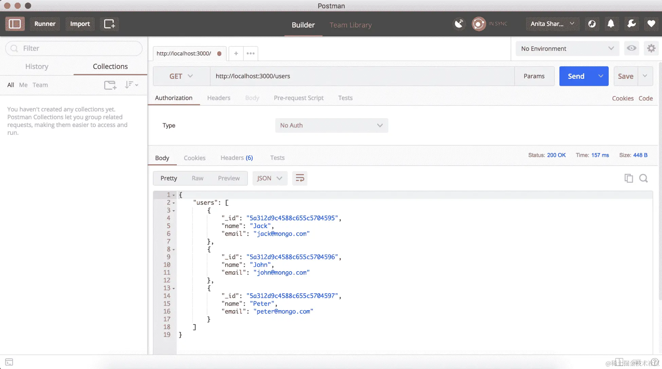Screen dimensions: 662x369
Task: Copy the response with the copy icon
Action: pos(628,178)
